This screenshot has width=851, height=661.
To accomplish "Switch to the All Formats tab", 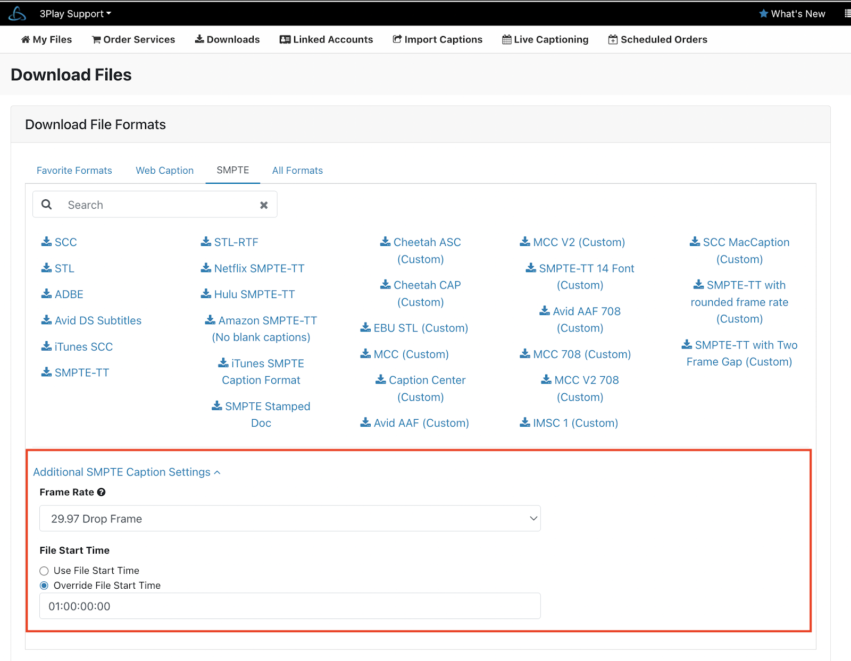I will tap(297, 171).
